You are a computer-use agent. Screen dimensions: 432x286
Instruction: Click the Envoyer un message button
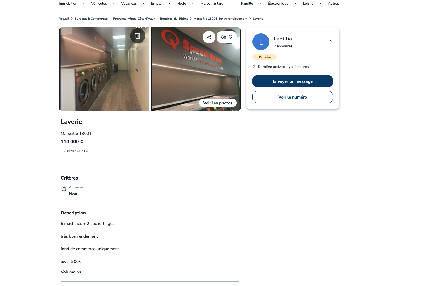[293, 81]
